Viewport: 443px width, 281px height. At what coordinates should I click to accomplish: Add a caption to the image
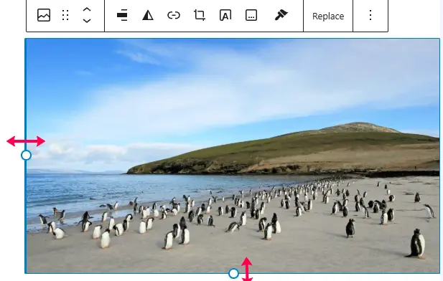point(251,15)
